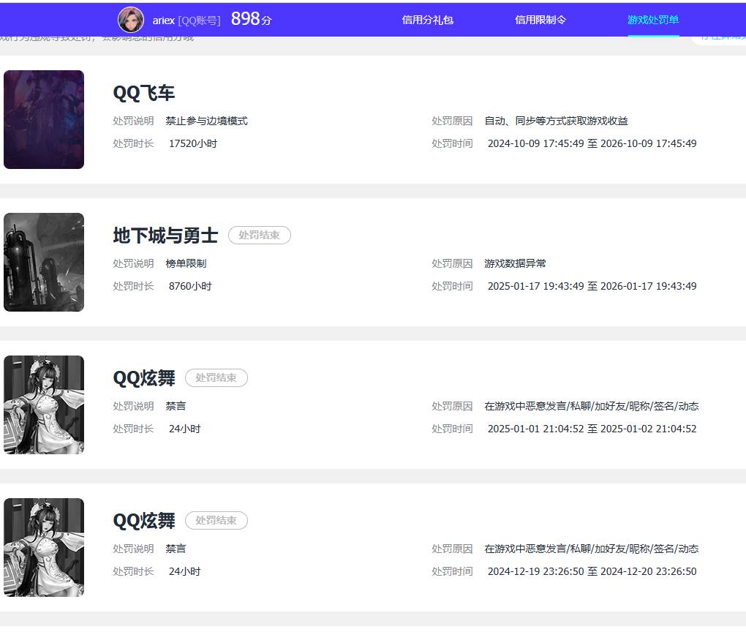Click the QQ飞车 title
The image size is (746, 632).
pyautogui.click(x=144, y=93)
